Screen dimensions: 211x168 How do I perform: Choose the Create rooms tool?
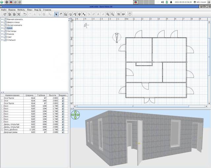(70, 14)
